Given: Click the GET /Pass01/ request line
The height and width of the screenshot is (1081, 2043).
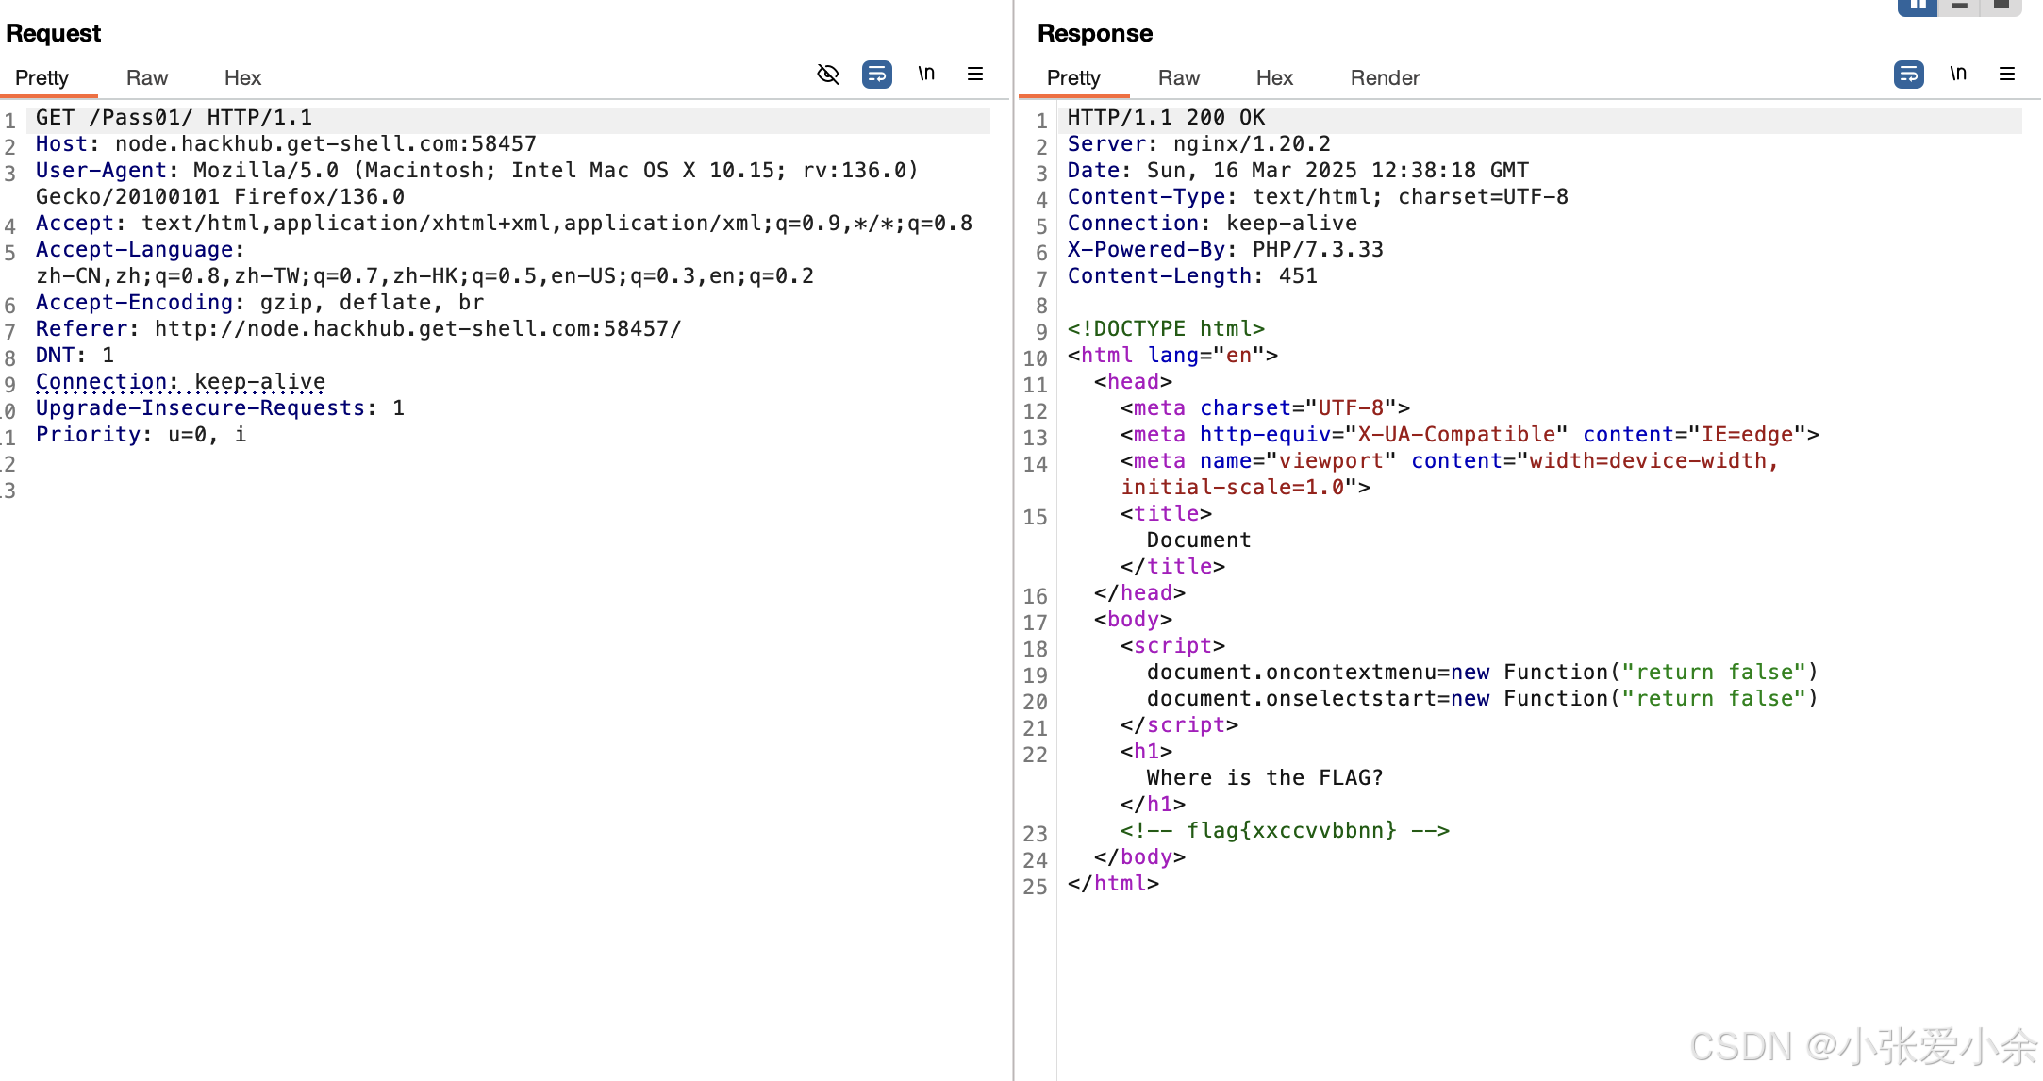Looking at the screenshot, I should click(x=174, y=118).
